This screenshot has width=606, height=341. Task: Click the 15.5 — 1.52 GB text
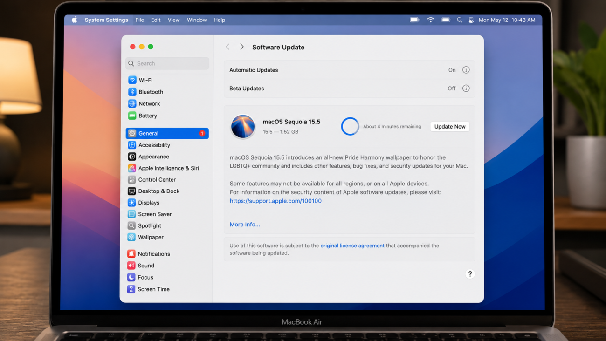click(x=280, y=132)
